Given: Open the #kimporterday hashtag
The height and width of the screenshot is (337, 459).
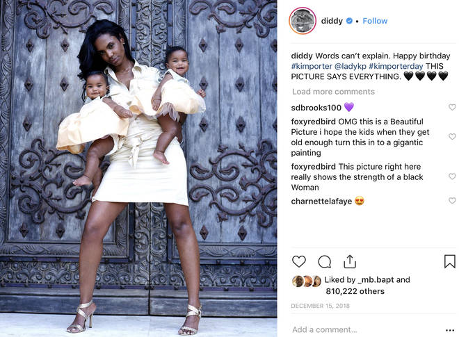Looking at the screenshot, I should tap(396, 66).
